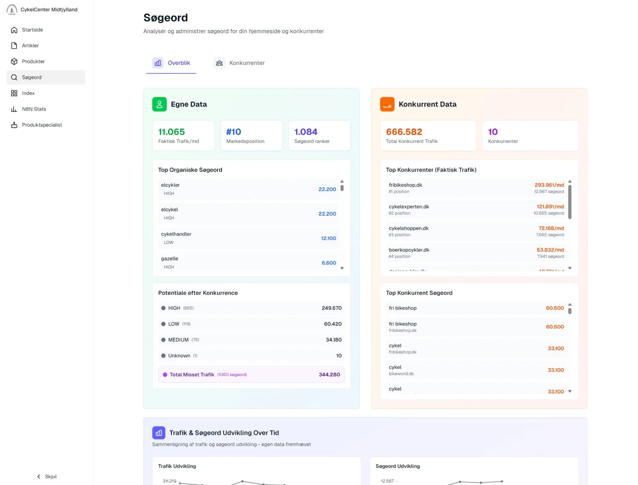This screenshot has width=638, height=485.
Task: Click the elcykler keyword row
Action: tap(248, 189)
